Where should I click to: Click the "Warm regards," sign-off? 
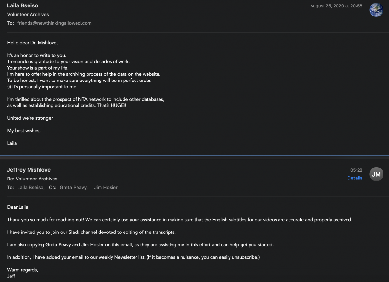[23, 270]
